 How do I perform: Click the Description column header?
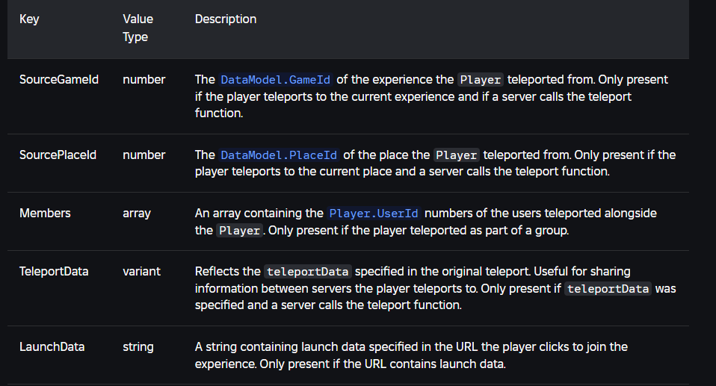tap(225, 19)
